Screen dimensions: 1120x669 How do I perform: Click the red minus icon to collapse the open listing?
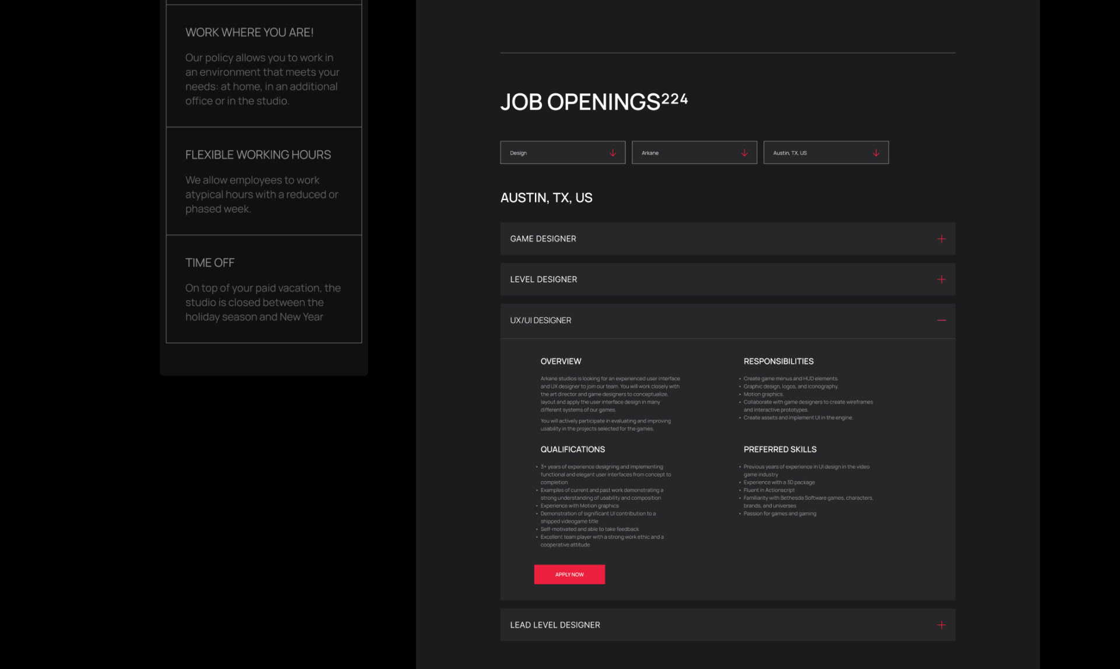pos(941,320)
